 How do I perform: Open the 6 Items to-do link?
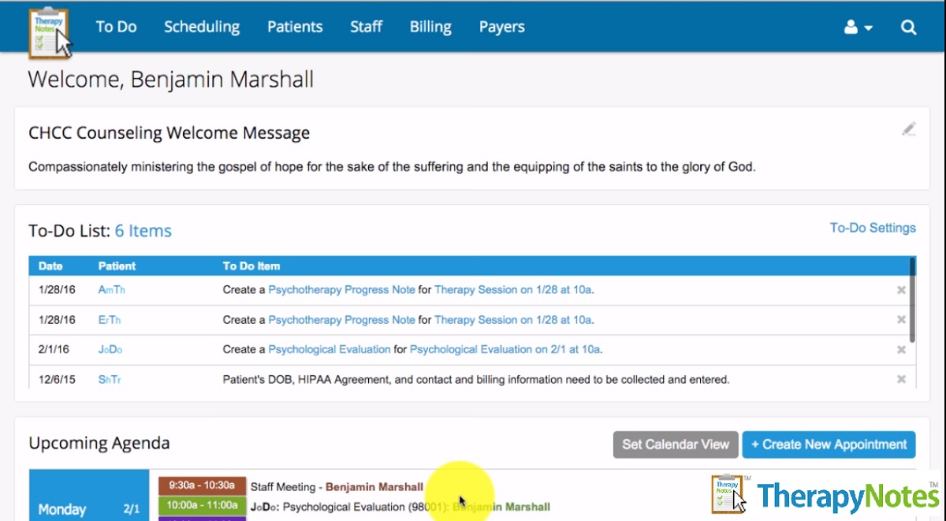pyautogui.click(x=143, y=231)
